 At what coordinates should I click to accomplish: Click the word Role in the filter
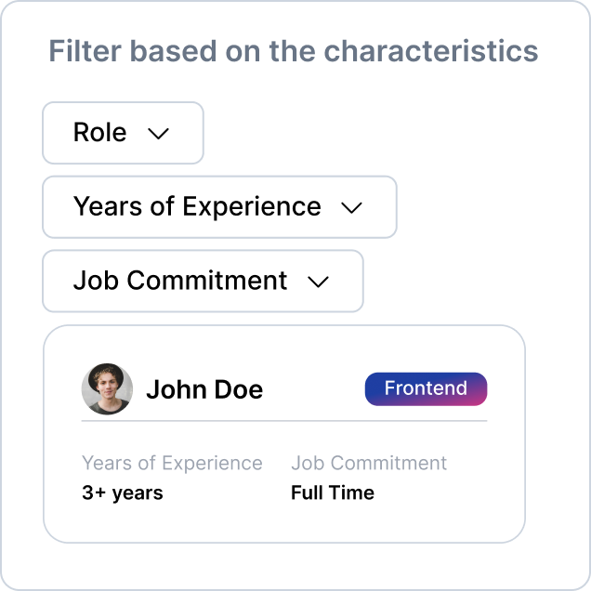(99, 132)
